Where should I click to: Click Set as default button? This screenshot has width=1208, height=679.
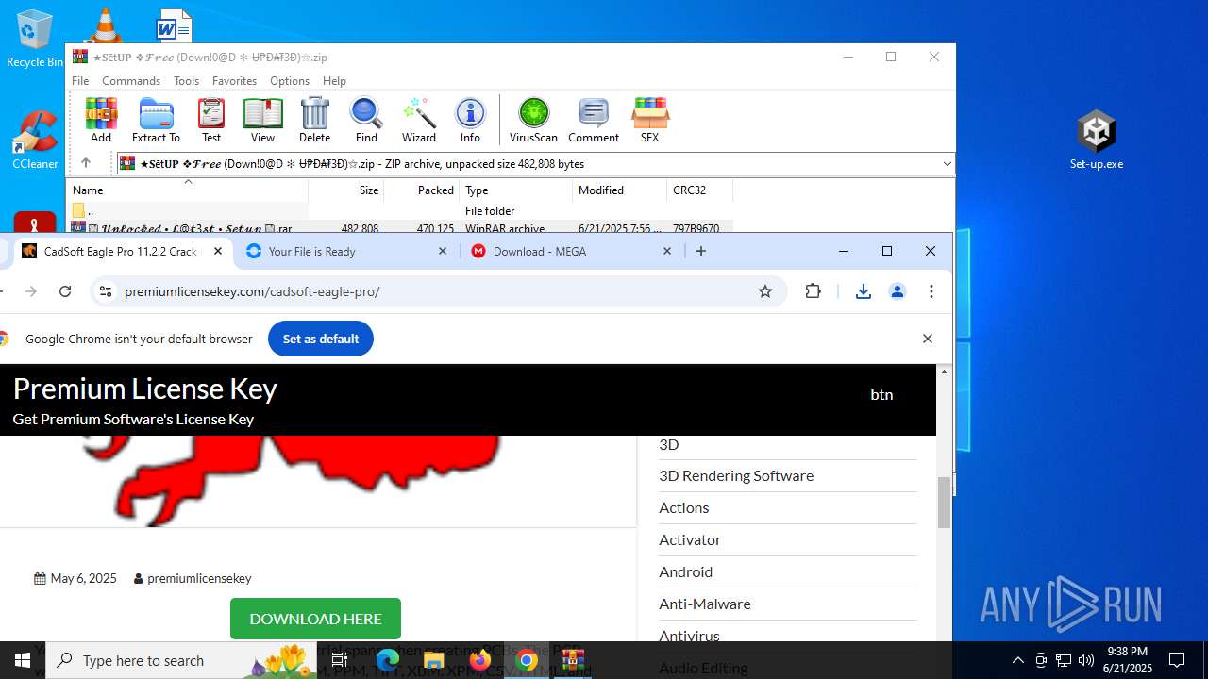click(321, 339)
